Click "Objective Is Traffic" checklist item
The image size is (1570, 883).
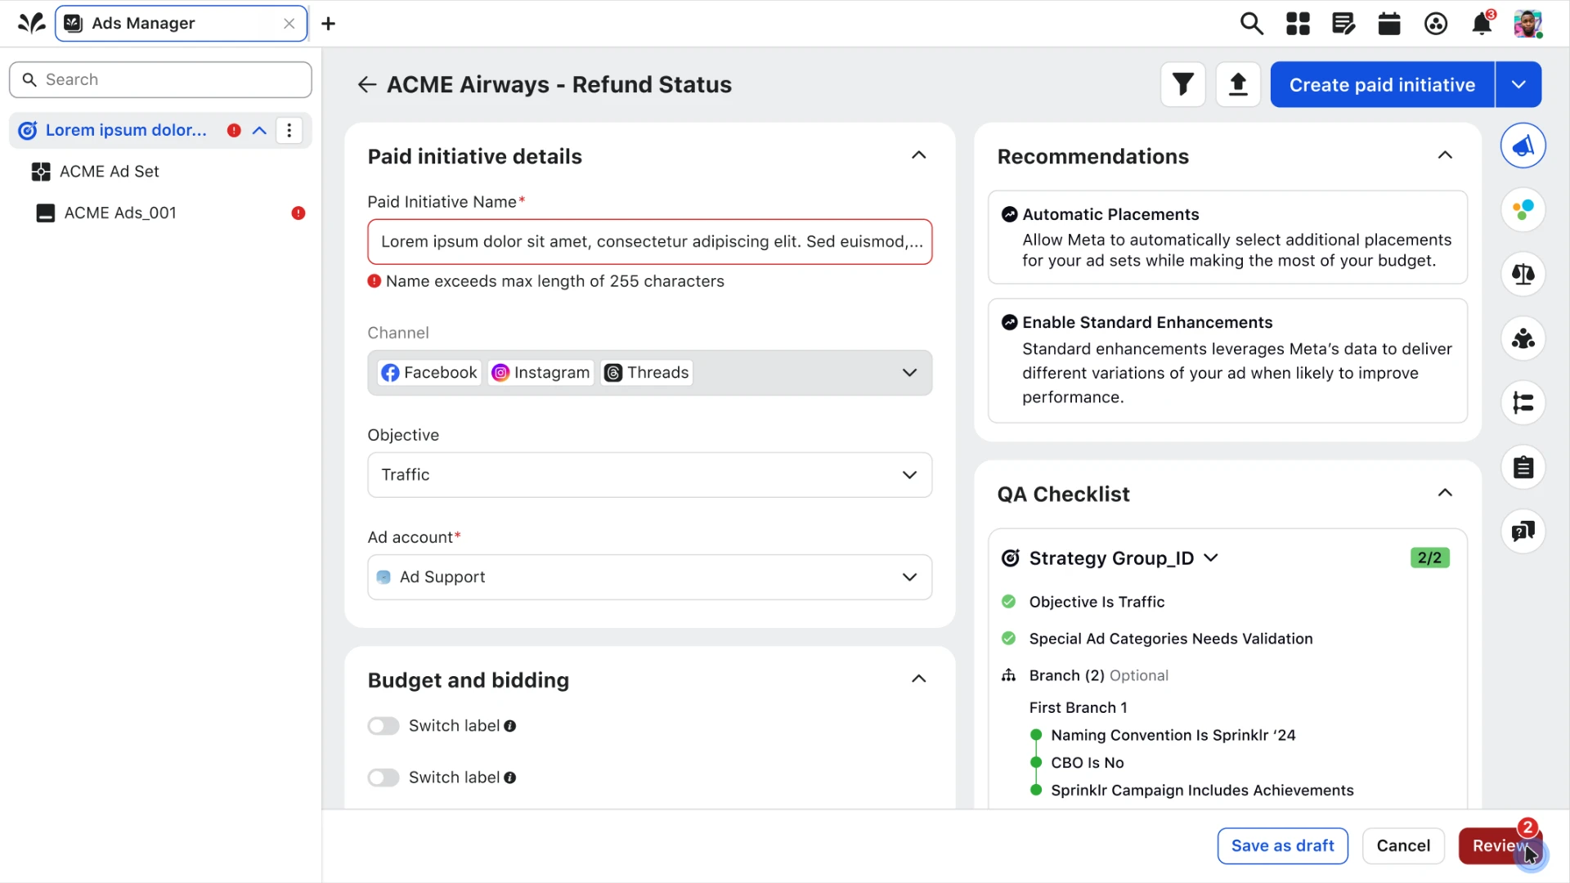(1097, 602)
